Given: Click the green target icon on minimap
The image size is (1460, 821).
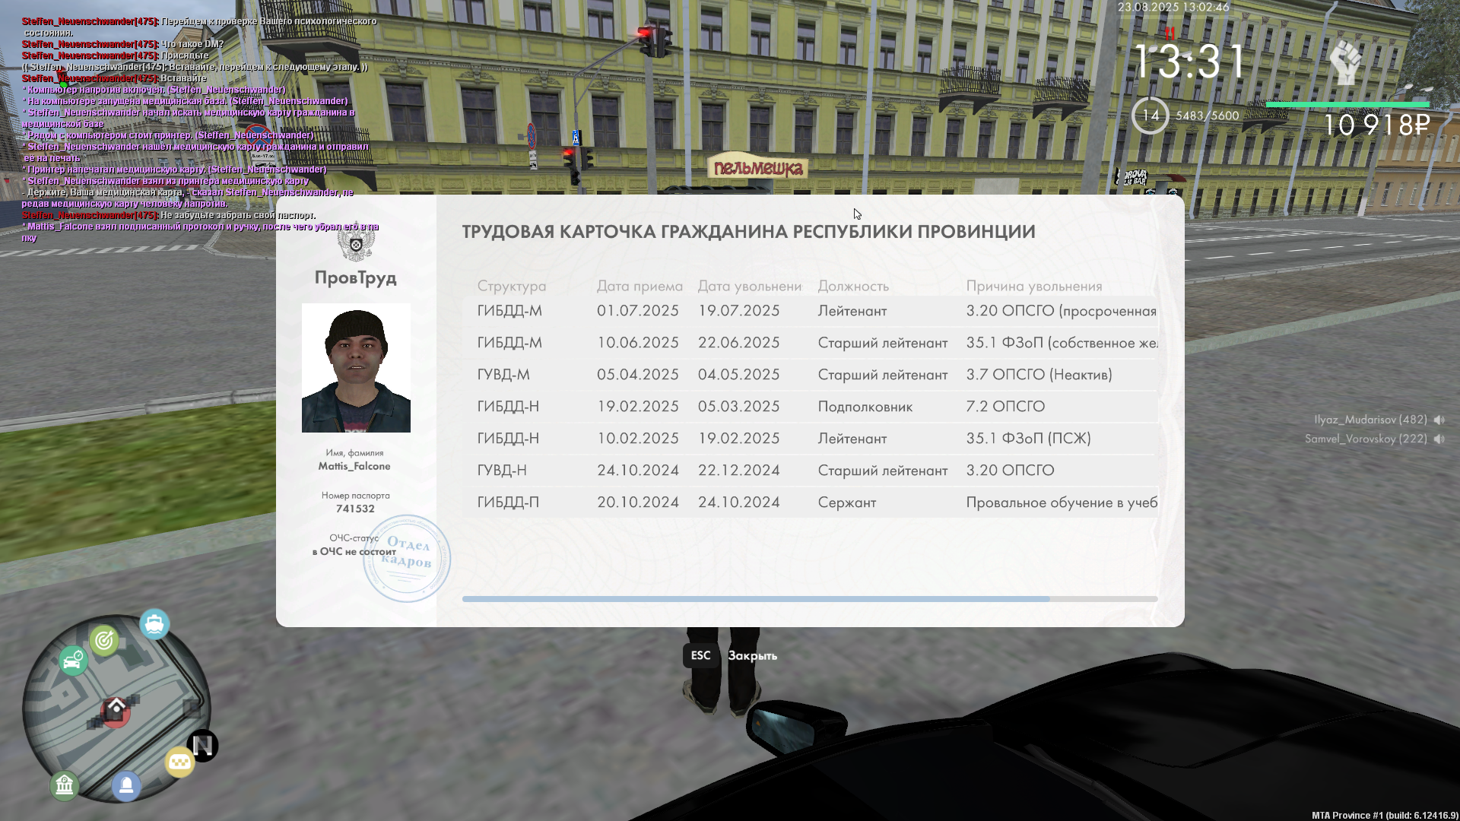Looking at the screenshot, I should coord(104,641).
